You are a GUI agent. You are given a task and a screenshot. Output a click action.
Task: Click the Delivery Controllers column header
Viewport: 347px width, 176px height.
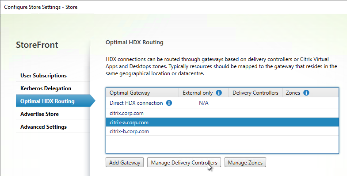point(255,93)
